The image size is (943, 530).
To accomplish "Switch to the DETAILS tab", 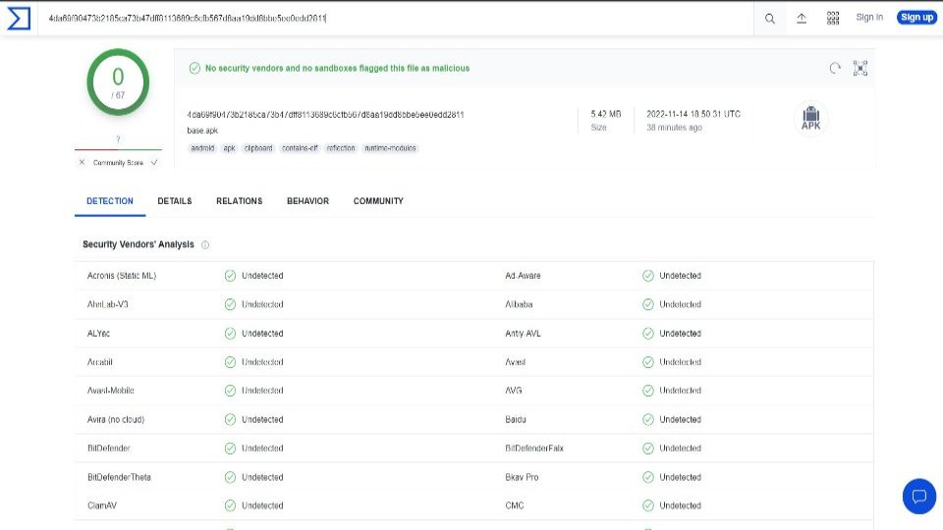I will pyautogui.click(x=175, y=201).
